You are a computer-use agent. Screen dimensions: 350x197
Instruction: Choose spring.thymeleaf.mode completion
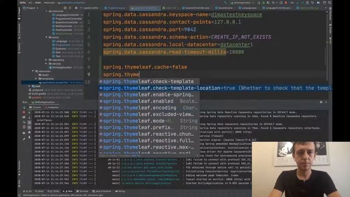(149, 121)
